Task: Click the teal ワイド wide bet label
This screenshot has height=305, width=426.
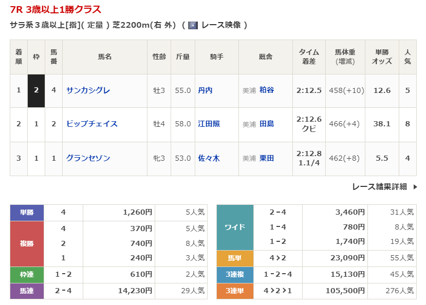Action: click(235, 227)
